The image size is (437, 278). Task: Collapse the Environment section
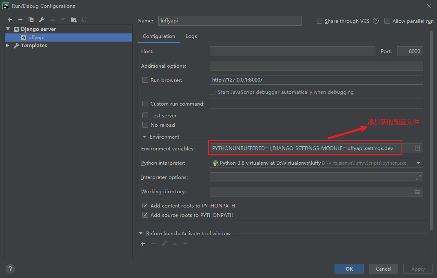click(144, 137)
